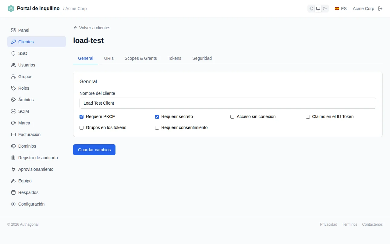Open Usuarios in the sidebar

(x=37, y=65)
